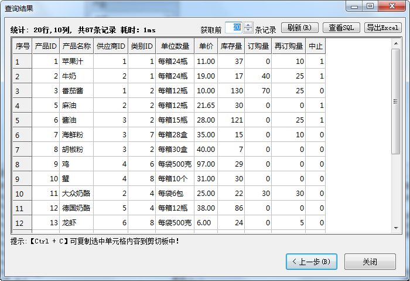Click the 单价 column header
Image resolution: width=410 pixels, height=281 pixels.
[x=206, y=46]
